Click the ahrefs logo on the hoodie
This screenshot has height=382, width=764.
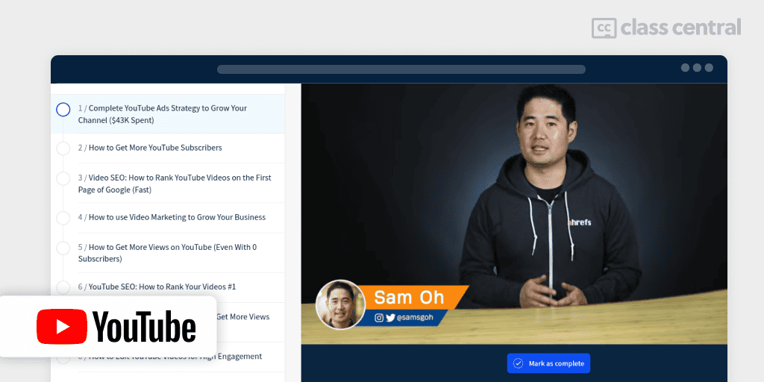pos(580,222)
